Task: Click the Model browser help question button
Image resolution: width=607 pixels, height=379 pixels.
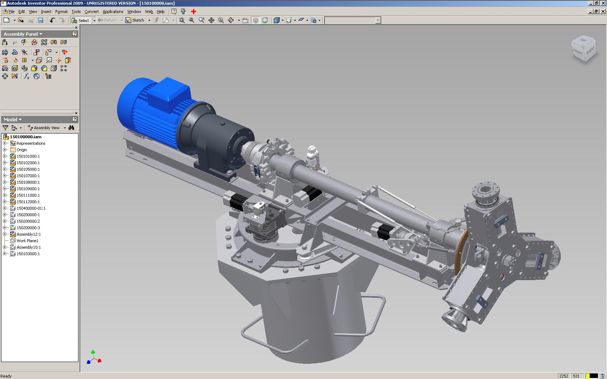Action: click(74, 119)
